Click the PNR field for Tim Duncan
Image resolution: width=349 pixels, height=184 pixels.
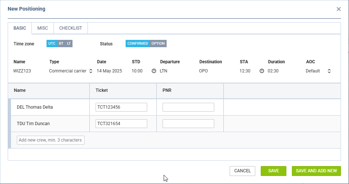(188, 124)
